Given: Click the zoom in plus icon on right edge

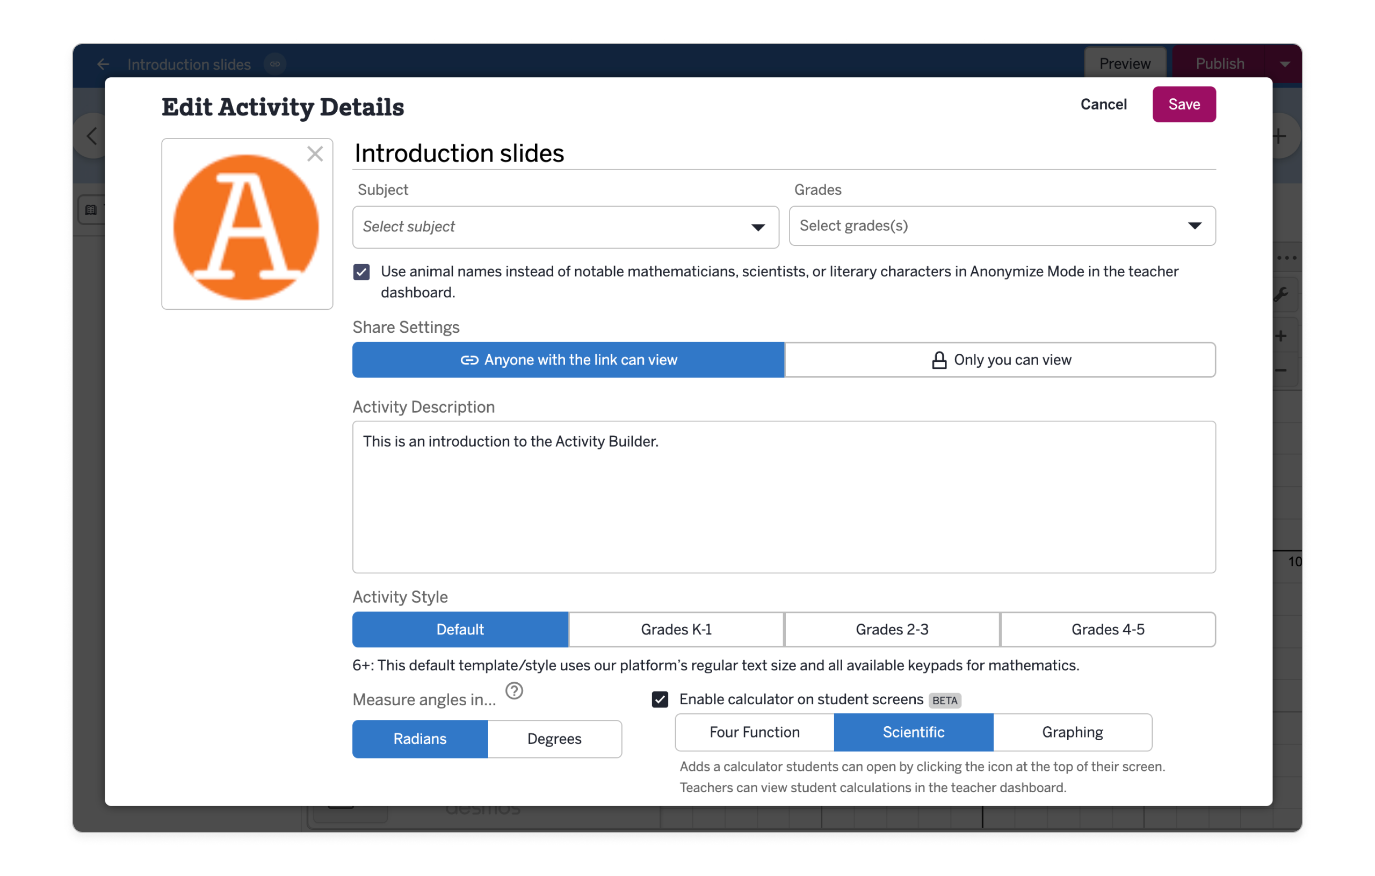Looking at the screenshot, I should coord(1281,336).
